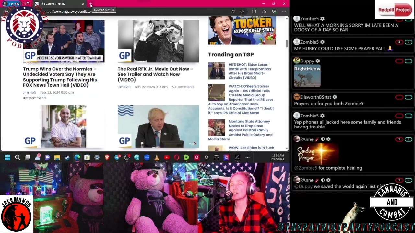Open trending 'HE'S SHOT: Biden Loses Battle' story
415x233 pixels.
pos(250,71)
